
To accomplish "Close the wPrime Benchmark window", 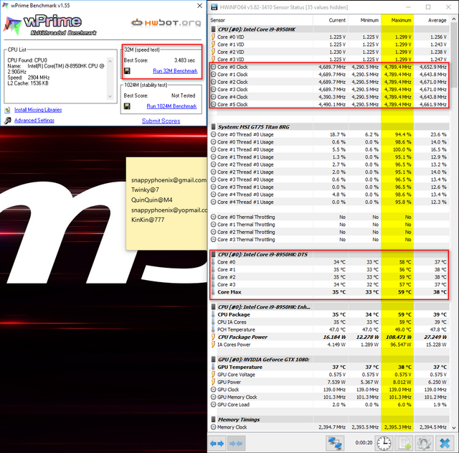I will point(199,6).
